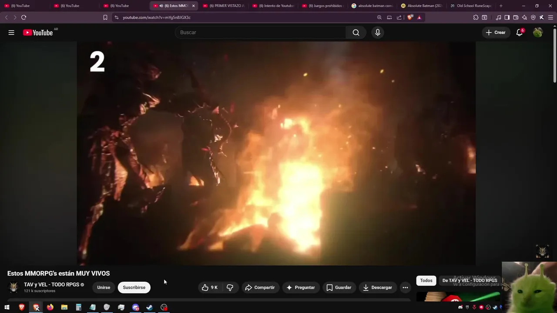This screenshot has width=557, height=313.
Task: Open Firefox from the taskbar
Action: click(x=50, y=307)
